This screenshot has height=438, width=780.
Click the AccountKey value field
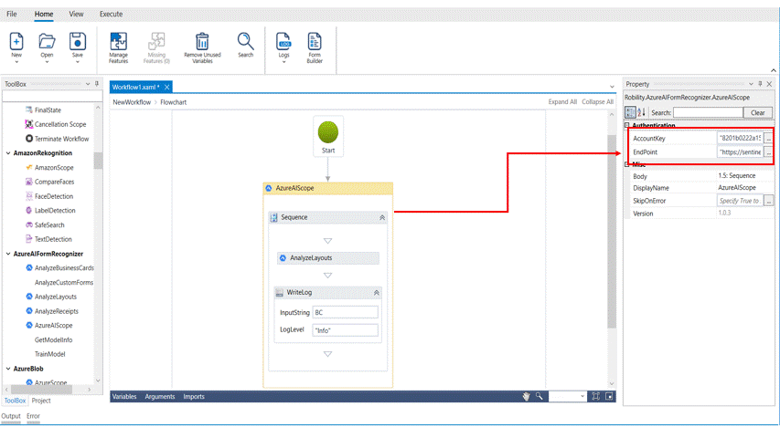point(739,138)
